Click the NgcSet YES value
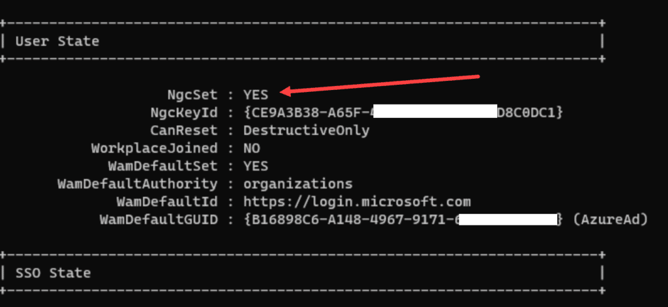 (256, 95)
